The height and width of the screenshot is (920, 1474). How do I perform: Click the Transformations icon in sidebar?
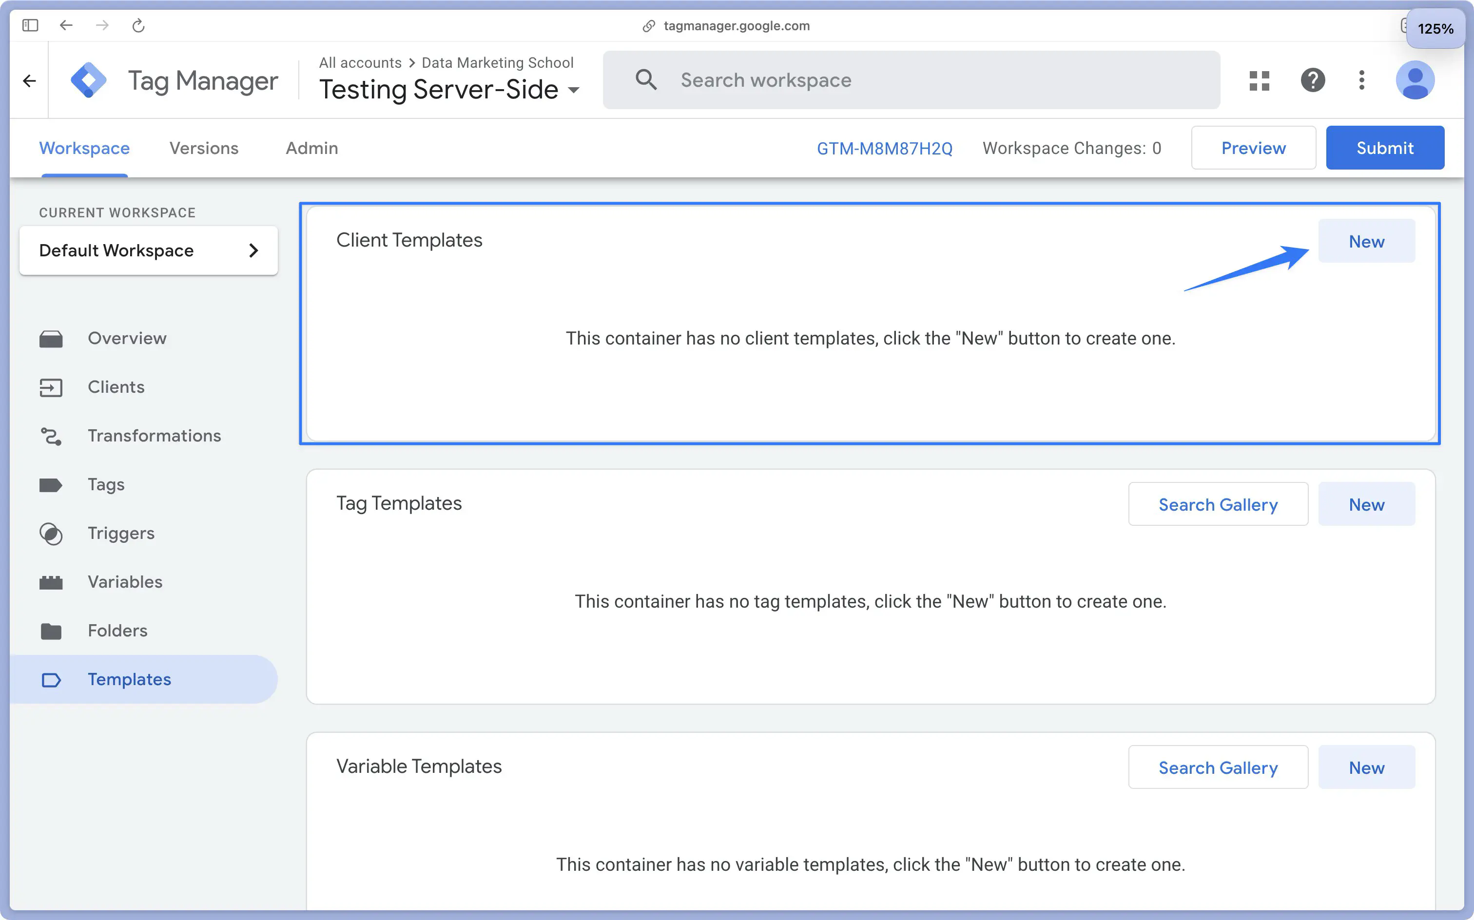[52, 436]
